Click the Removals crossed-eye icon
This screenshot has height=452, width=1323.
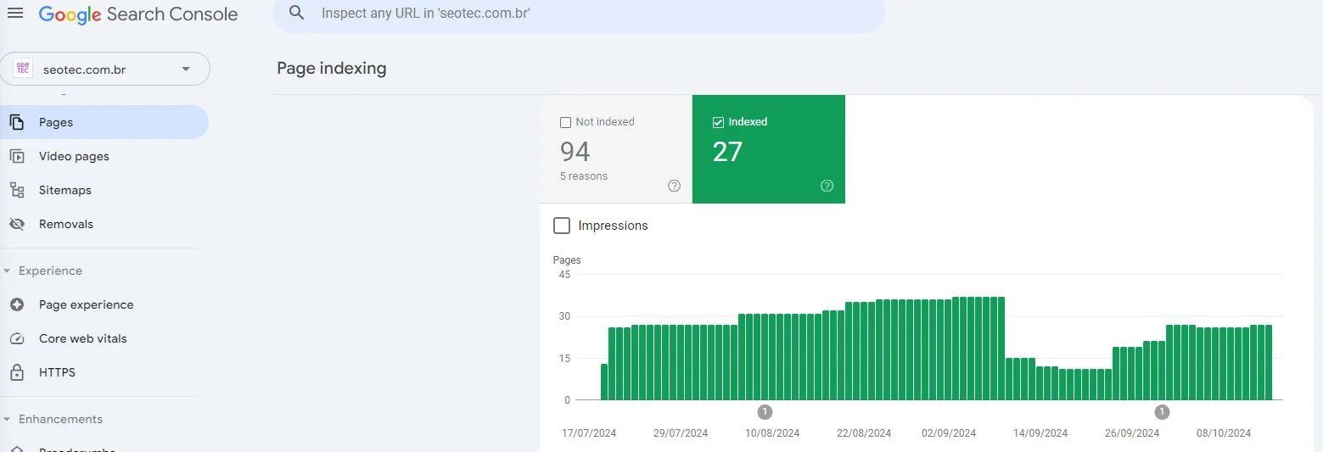click(17, 224)
